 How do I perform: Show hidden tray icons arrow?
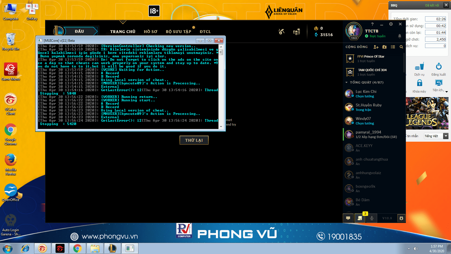[x=409, y=249]
